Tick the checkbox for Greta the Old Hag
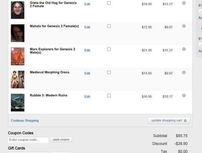 click(x=109, y=3)
